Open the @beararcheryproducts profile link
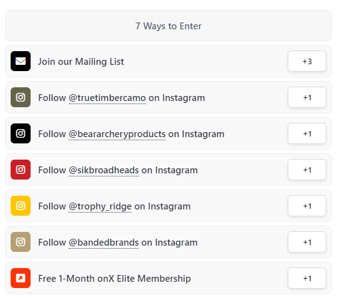This screenshot has height=298, width=337. 117,134
